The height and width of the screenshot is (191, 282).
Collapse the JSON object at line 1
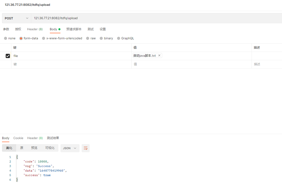(17, 157)
